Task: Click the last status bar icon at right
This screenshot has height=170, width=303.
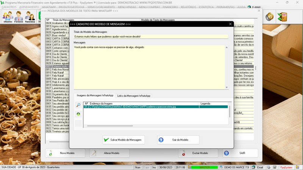Action: 297,167
